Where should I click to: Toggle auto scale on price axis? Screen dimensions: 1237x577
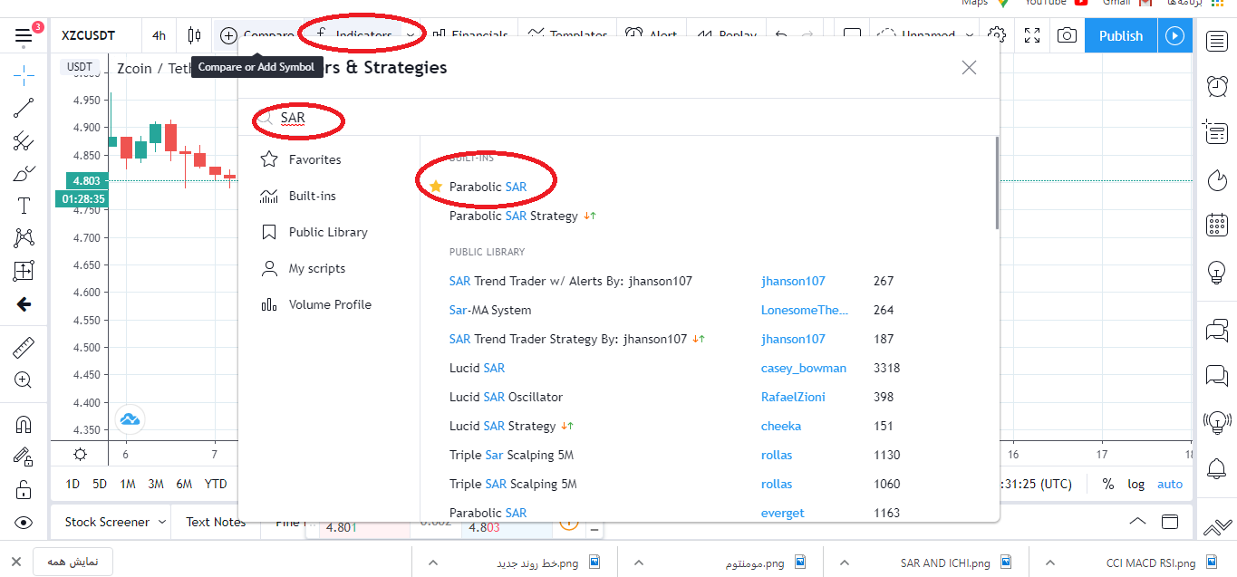pyautogui.click(x=1170, y=484)
